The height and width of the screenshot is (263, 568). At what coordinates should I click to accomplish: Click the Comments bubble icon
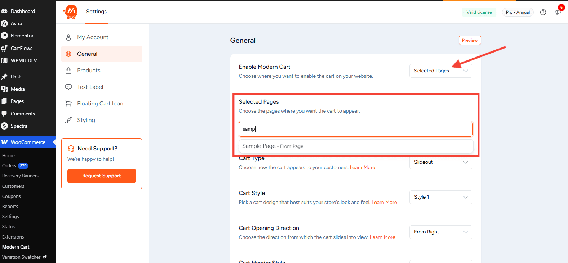coord(4,114)
